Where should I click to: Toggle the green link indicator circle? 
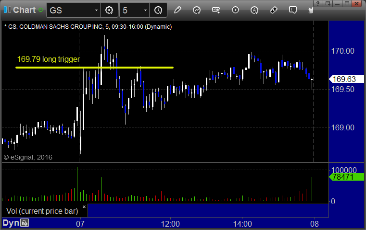pyautogui.click(x=40, y=10)
